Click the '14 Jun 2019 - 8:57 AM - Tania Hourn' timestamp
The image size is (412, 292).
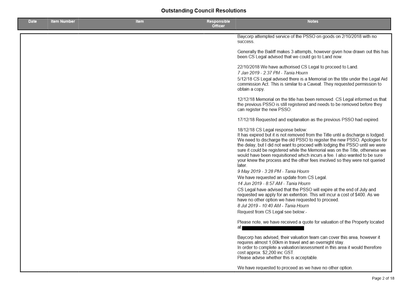(x=274, y=184)
